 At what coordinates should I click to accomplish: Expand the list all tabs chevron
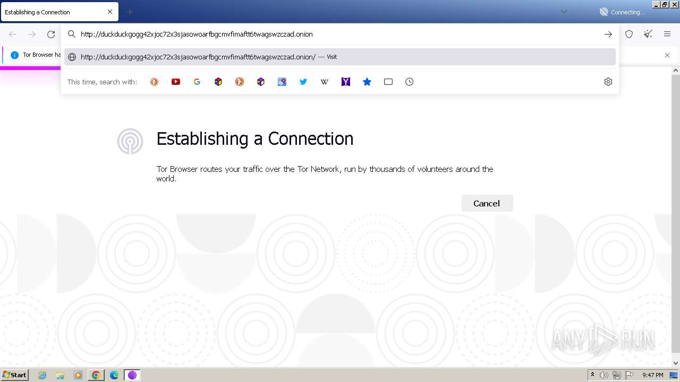(564, 12)
